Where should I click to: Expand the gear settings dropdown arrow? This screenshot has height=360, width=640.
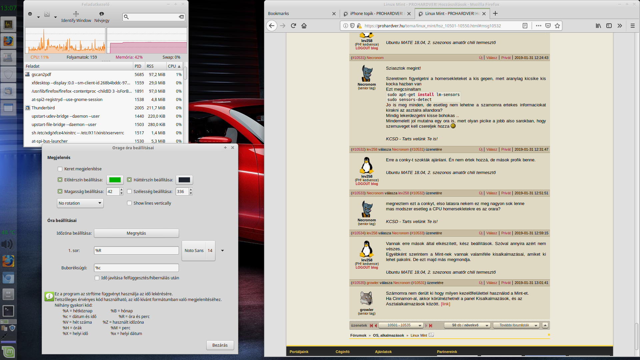pos(38,17)
